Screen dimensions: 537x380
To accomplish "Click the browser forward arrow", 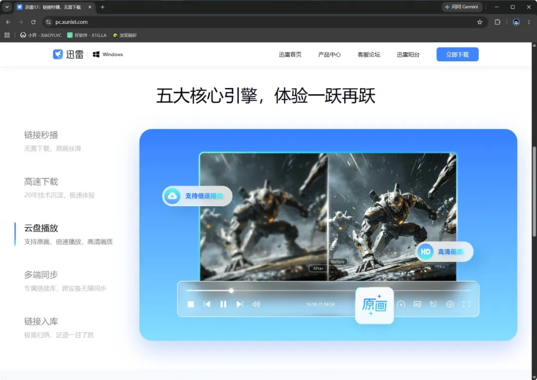I will [x=20, y=22].
